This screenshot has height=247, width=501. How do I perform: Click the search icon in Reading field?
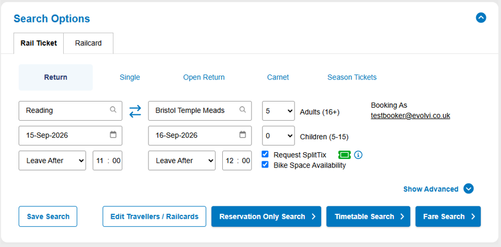pos(113,109)
